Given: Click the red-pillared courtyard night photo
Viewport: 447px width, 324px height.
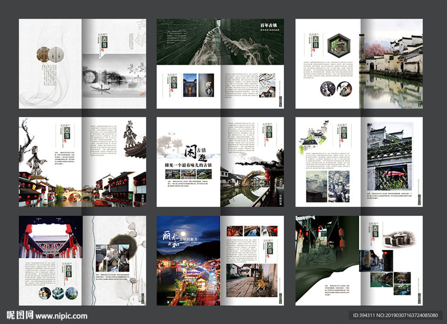Looking at the screenshot, I should (x=51, y=237).
